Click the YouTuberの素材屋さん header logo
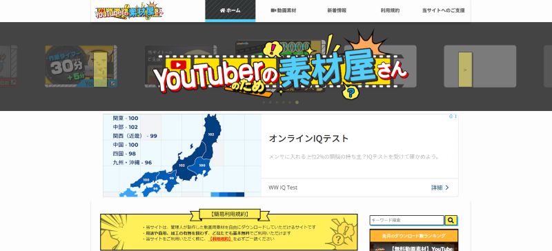The image size is (552, 251). pos(129,11)
